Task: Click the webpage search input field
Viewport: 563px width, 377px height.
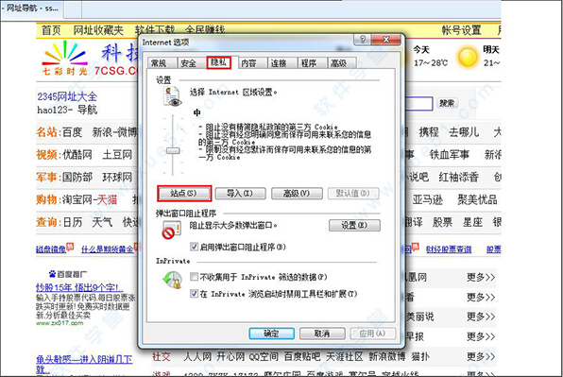Action: tap(418, 103)
